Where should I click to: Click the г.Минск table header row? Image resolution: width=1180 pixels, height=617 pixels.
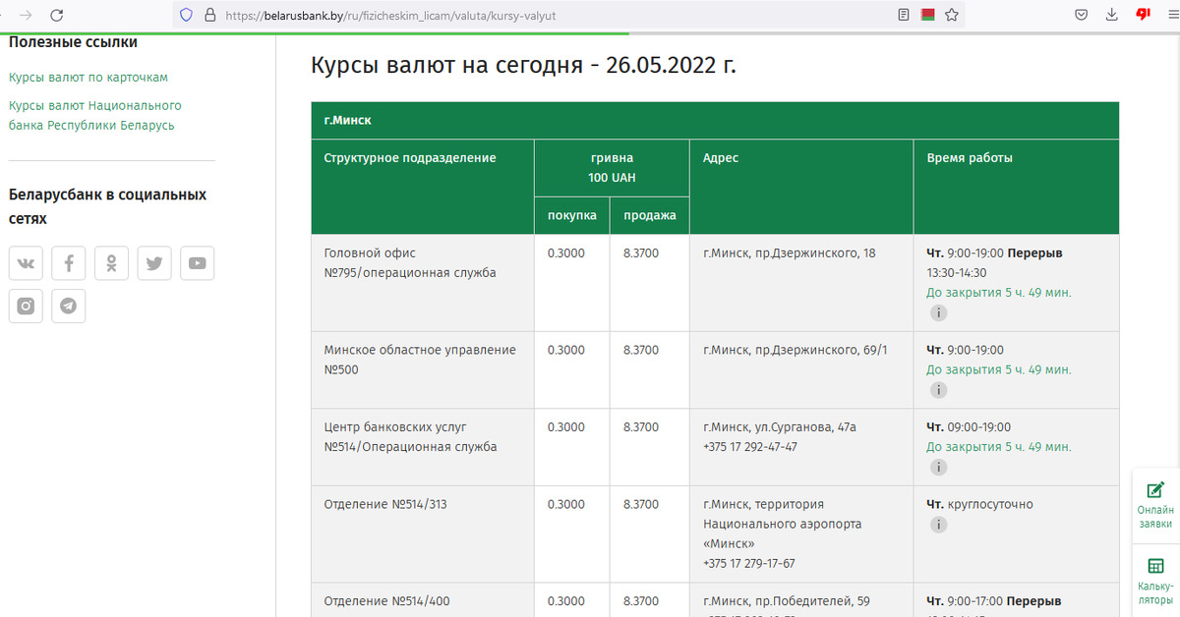click(x=715, y=121)
